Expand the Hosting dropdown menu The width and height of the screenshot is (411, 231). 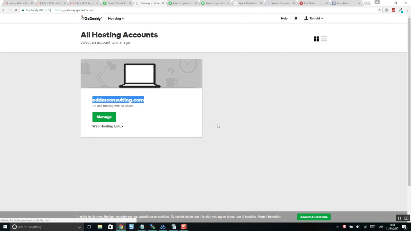(116, 18)
